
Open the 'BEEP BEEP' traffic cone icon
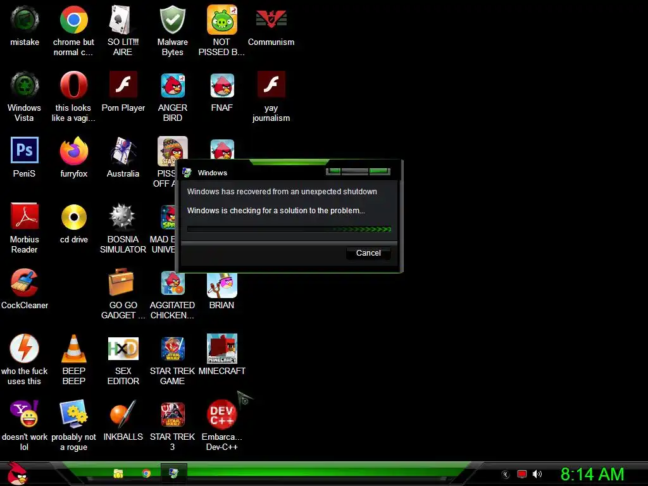pyautogui.click(x=73, y=349)
